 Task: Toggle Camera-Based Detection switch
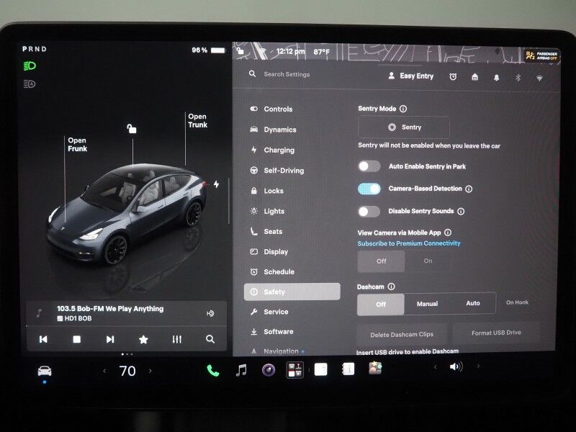coord(369,189)
